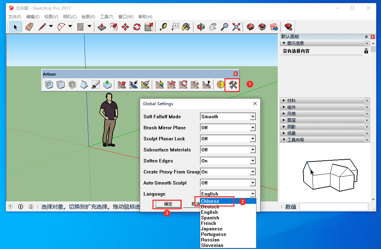Close the Global Settings dialog
Screen dimensions: 381x249
(x=255, y=103)
